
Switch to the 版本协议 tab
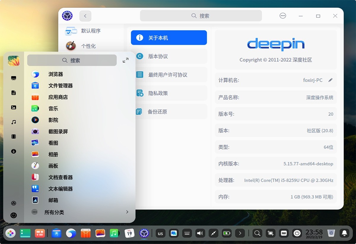click(x=169, y=56)
